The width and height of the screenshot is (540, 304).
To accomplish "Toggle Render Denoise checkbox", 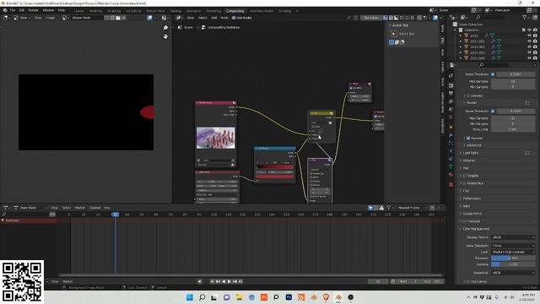I will point(468,138).
